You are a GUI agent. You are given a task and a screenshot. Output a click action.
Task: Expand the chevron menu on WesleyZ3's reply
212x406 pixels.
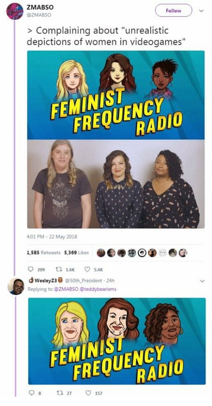click(202, 281)
